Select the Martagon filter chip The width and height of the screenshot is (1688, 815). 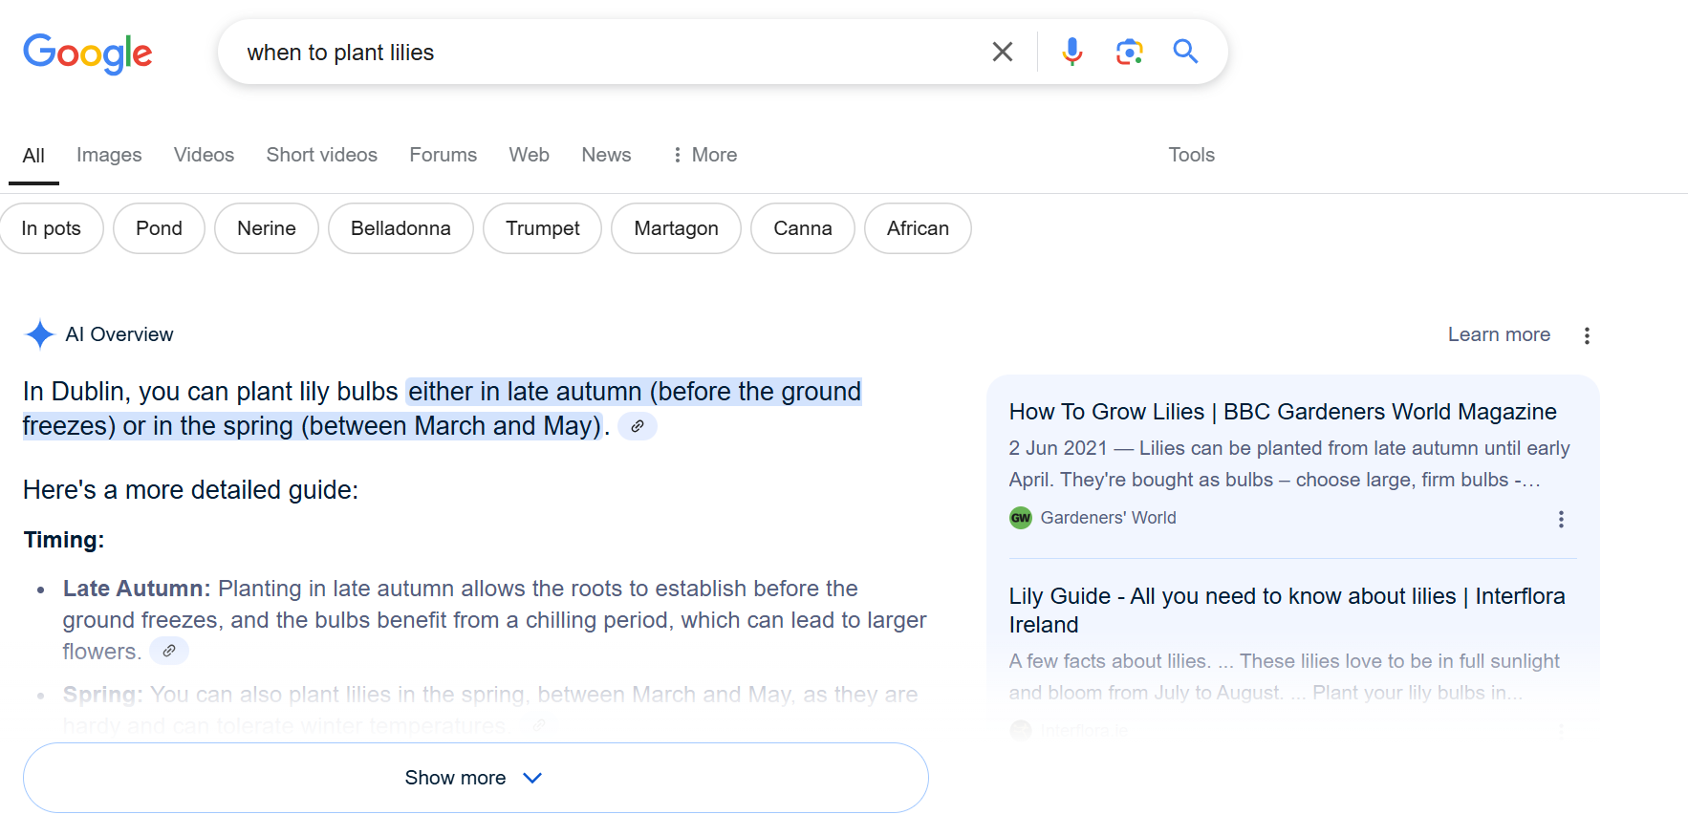[676, 228]
